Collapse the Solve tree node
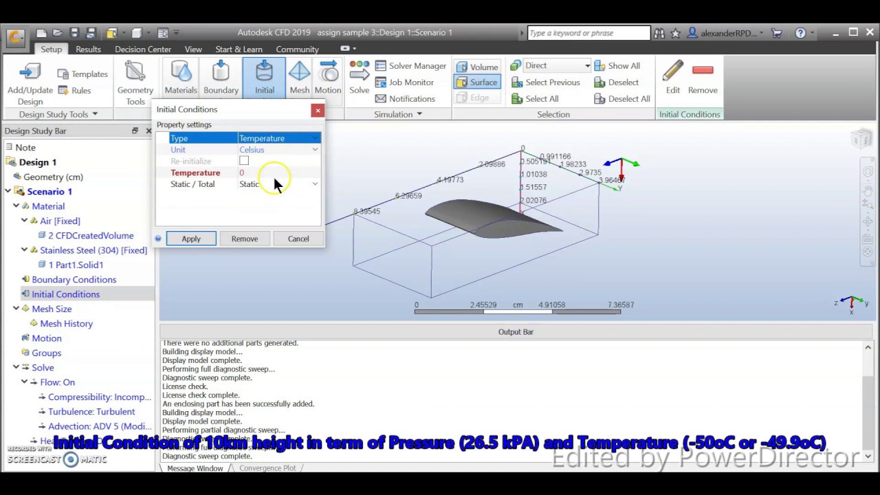 click(x=16, y=367)
